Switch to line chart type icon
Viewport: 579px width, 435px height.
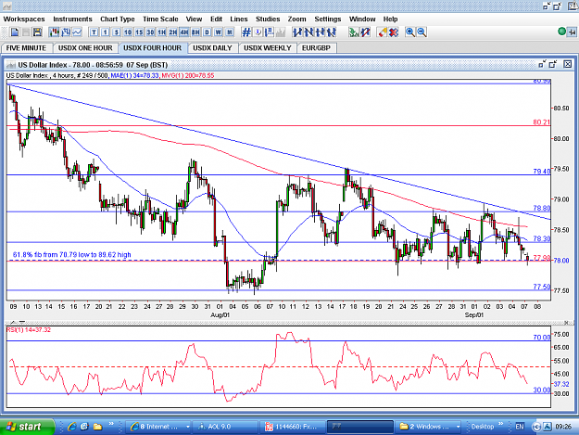click(x=77, y=32)
